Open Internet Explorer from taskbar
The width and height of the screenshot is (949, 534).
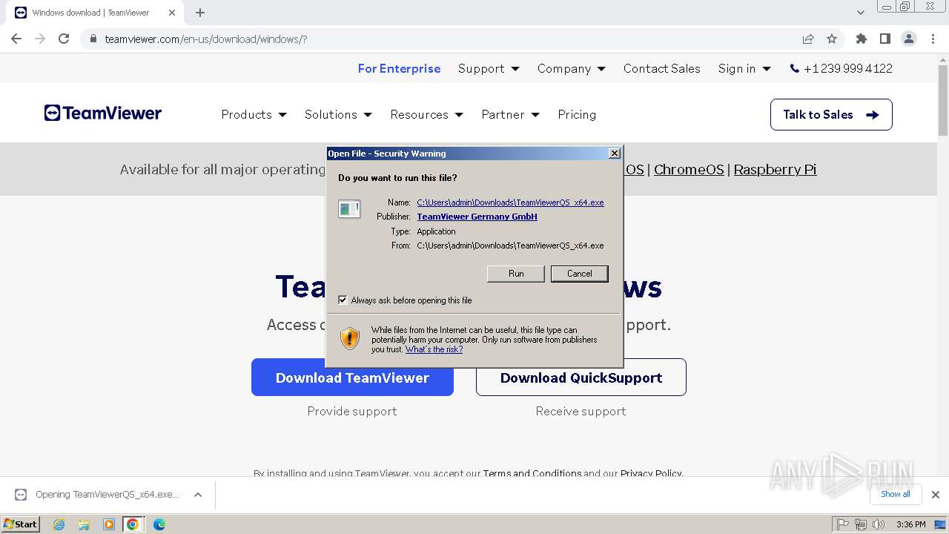click(59, 524)
